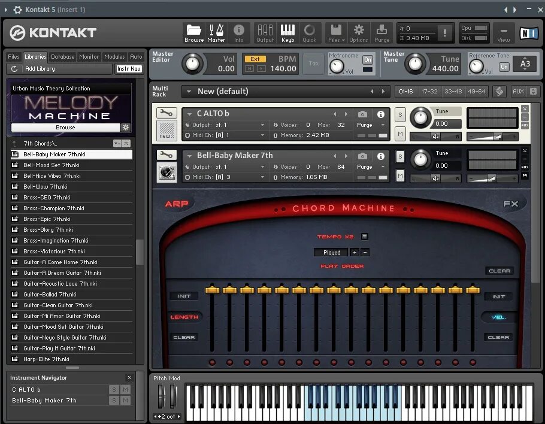Solo the C ALTO b instrument

(400, 115)
